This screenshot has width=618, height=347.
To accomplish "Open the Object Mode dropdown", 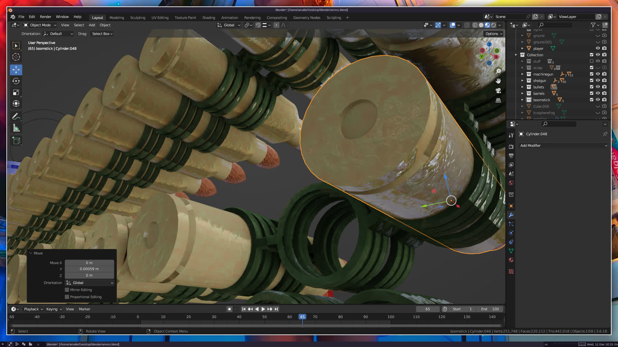I will click(40, 25).
